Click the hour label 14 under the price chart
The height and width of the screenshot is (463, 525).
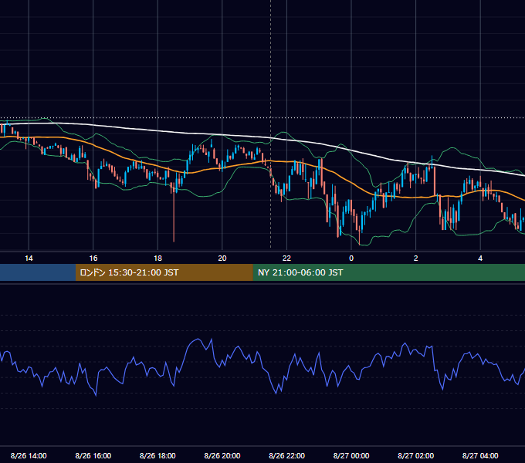29,258
